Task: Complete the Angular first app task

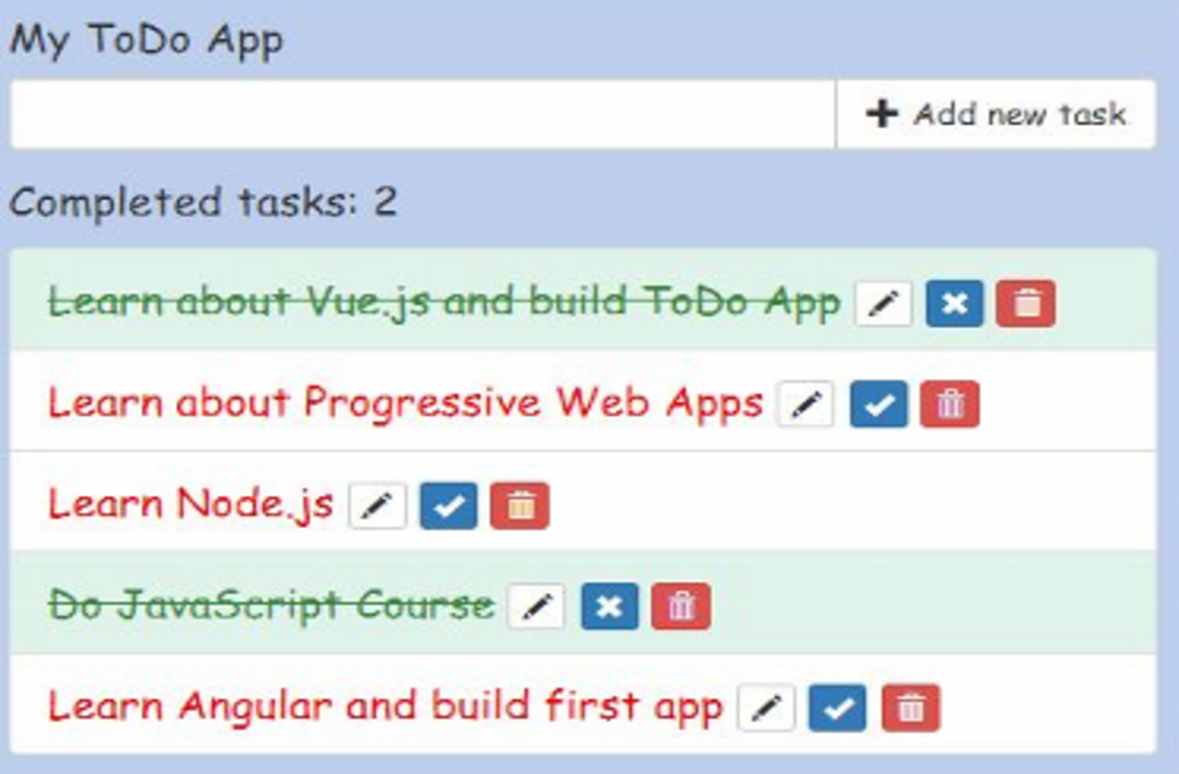Action: (x=837, y=708)
